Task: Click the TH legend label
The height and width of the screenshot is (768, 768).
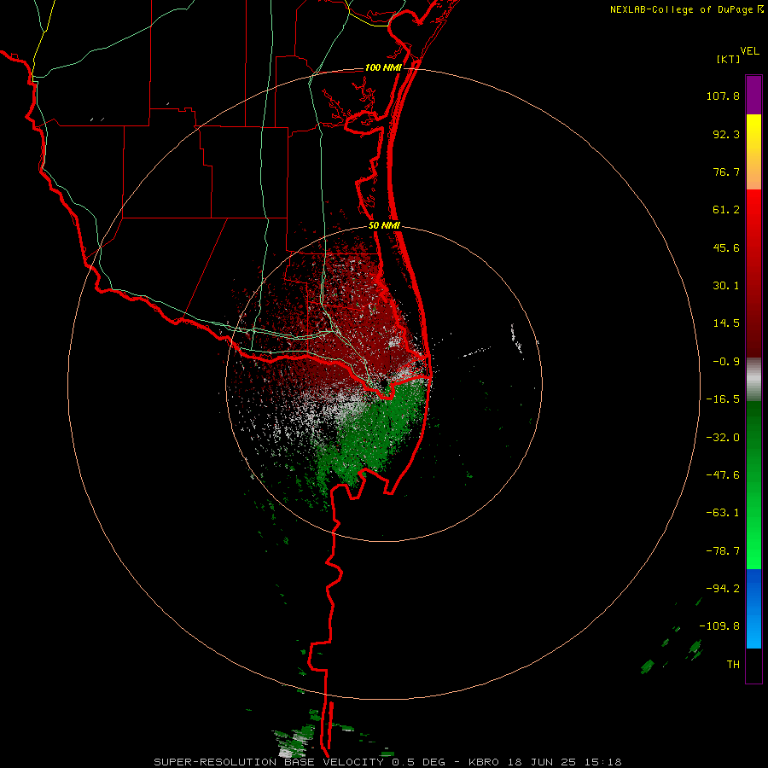Action: (733, 665)
